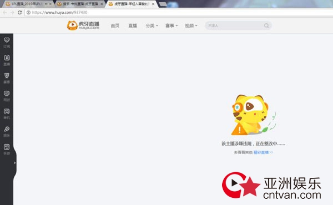Open the subscriptions heart icon in sidebar
The height and width of the screenshot is (205, 333).
coord(7,42)
